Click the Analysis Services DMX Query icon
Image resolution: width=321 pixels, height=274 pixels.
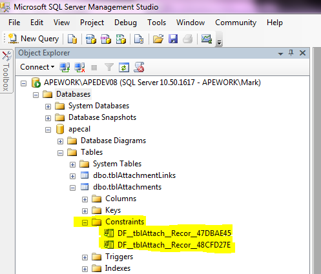pos(106,39)
